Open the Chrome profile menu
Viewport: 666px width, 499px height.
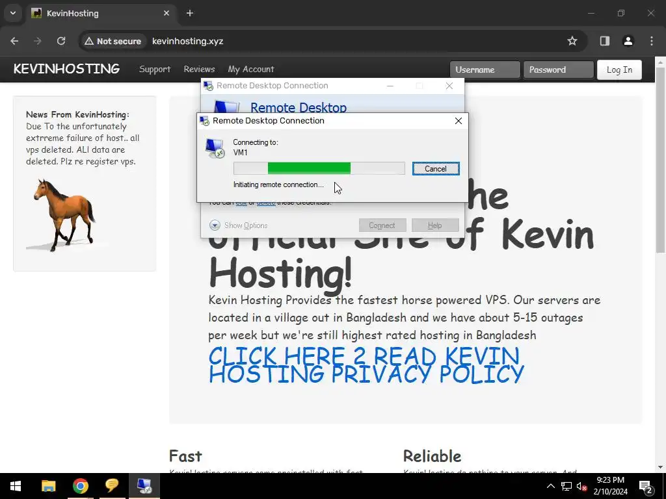click(628, 41)
